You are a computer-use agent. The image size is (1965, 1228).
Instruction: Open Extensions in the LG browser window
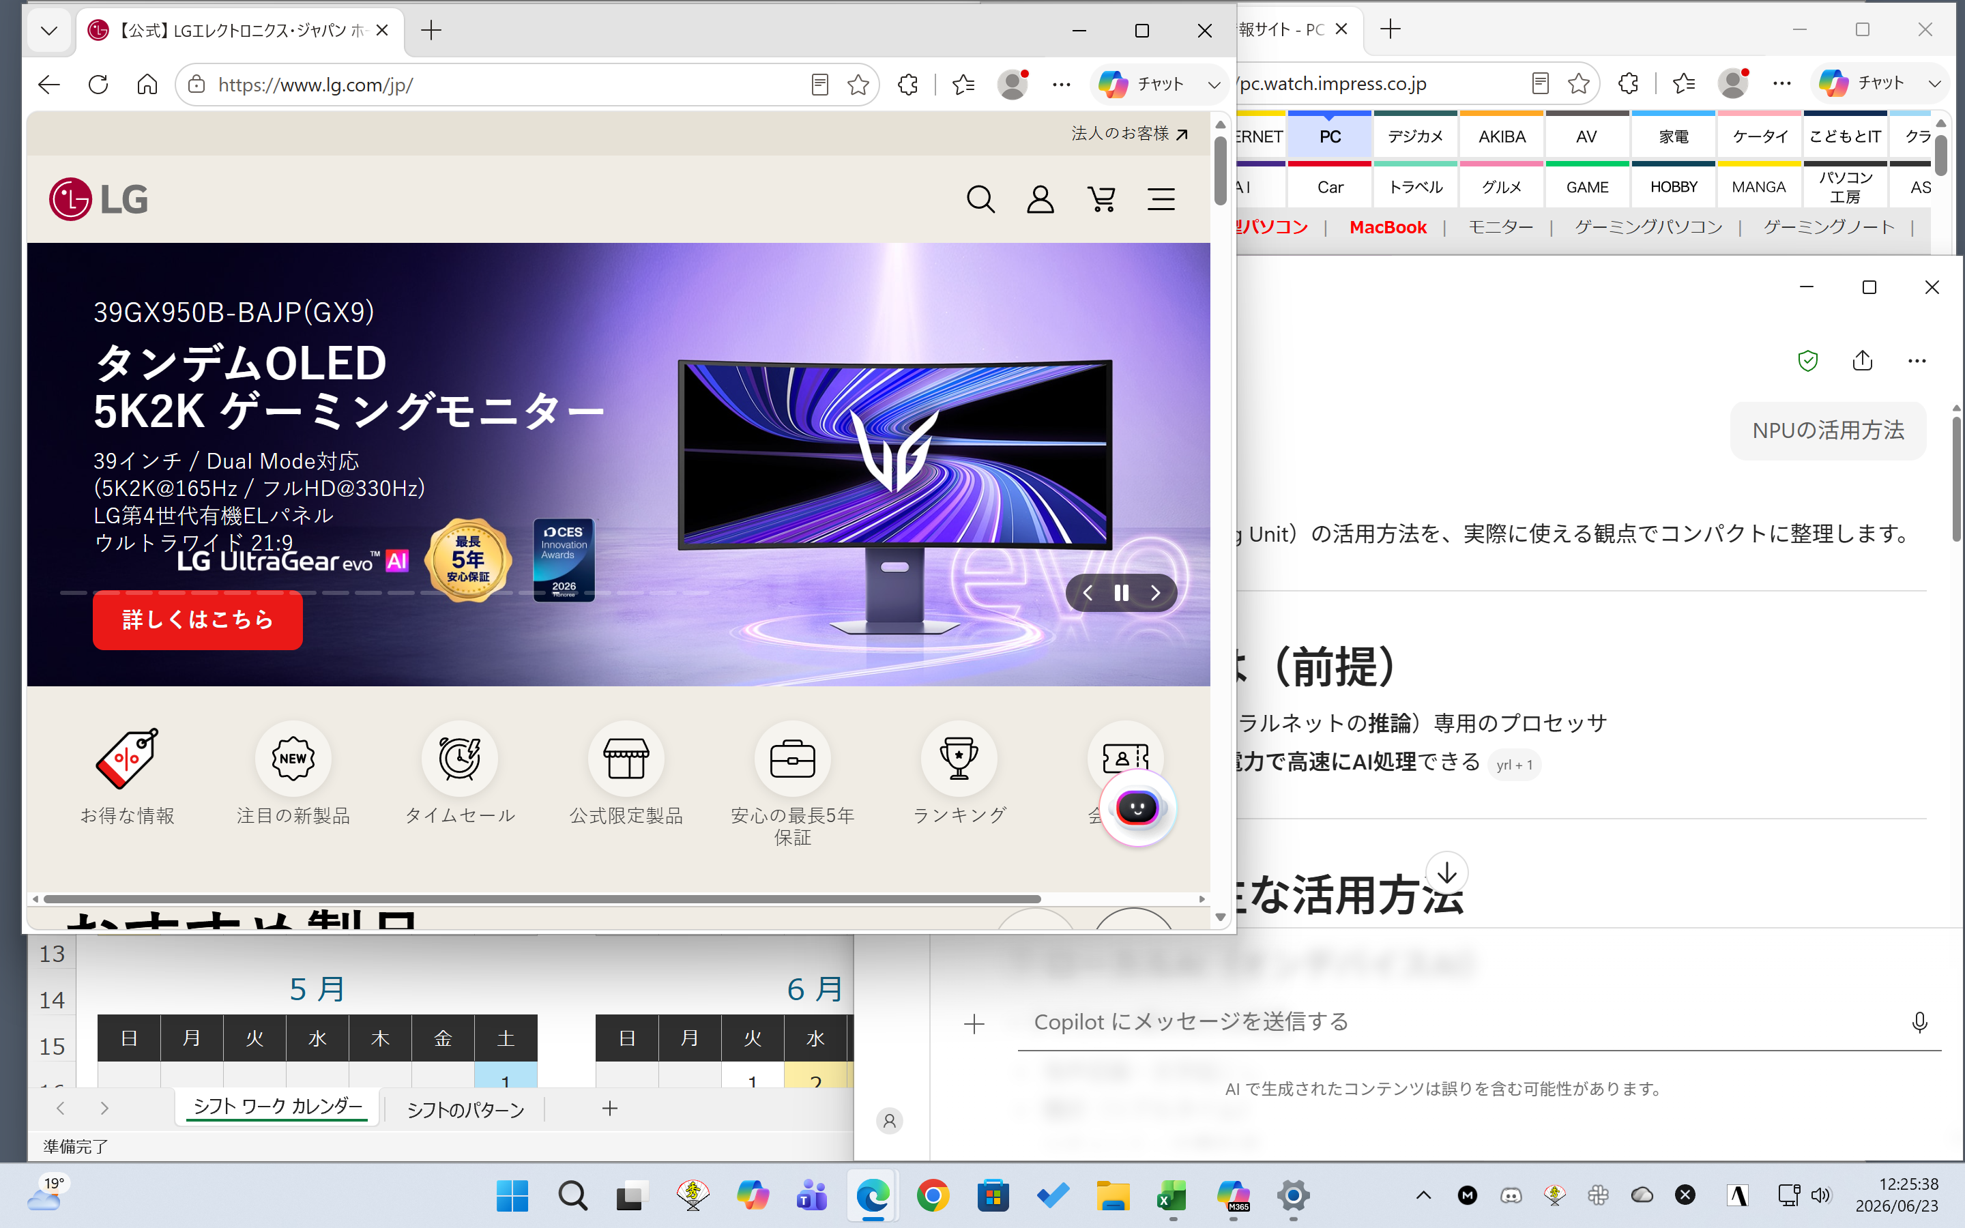[908, 85]
